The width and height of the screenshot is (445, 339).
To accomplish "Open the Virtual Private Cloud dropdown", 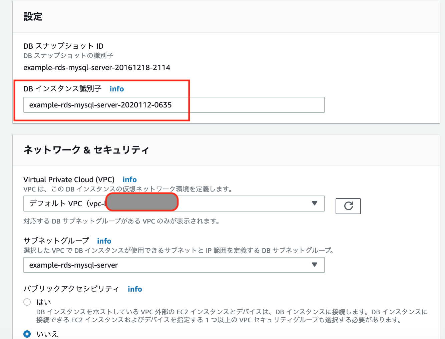I will (x=174, y=204).
